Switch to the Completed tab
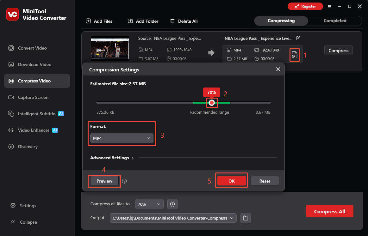This screenshot has width=368, height=236. [335, 21]
